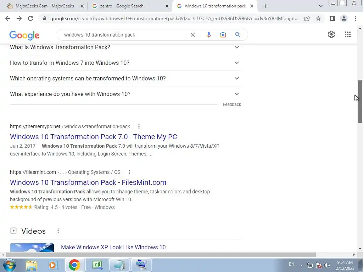Viewport: 363px width, 272px height.
Task: Go forward to the next page
Action: coord(19,18)
